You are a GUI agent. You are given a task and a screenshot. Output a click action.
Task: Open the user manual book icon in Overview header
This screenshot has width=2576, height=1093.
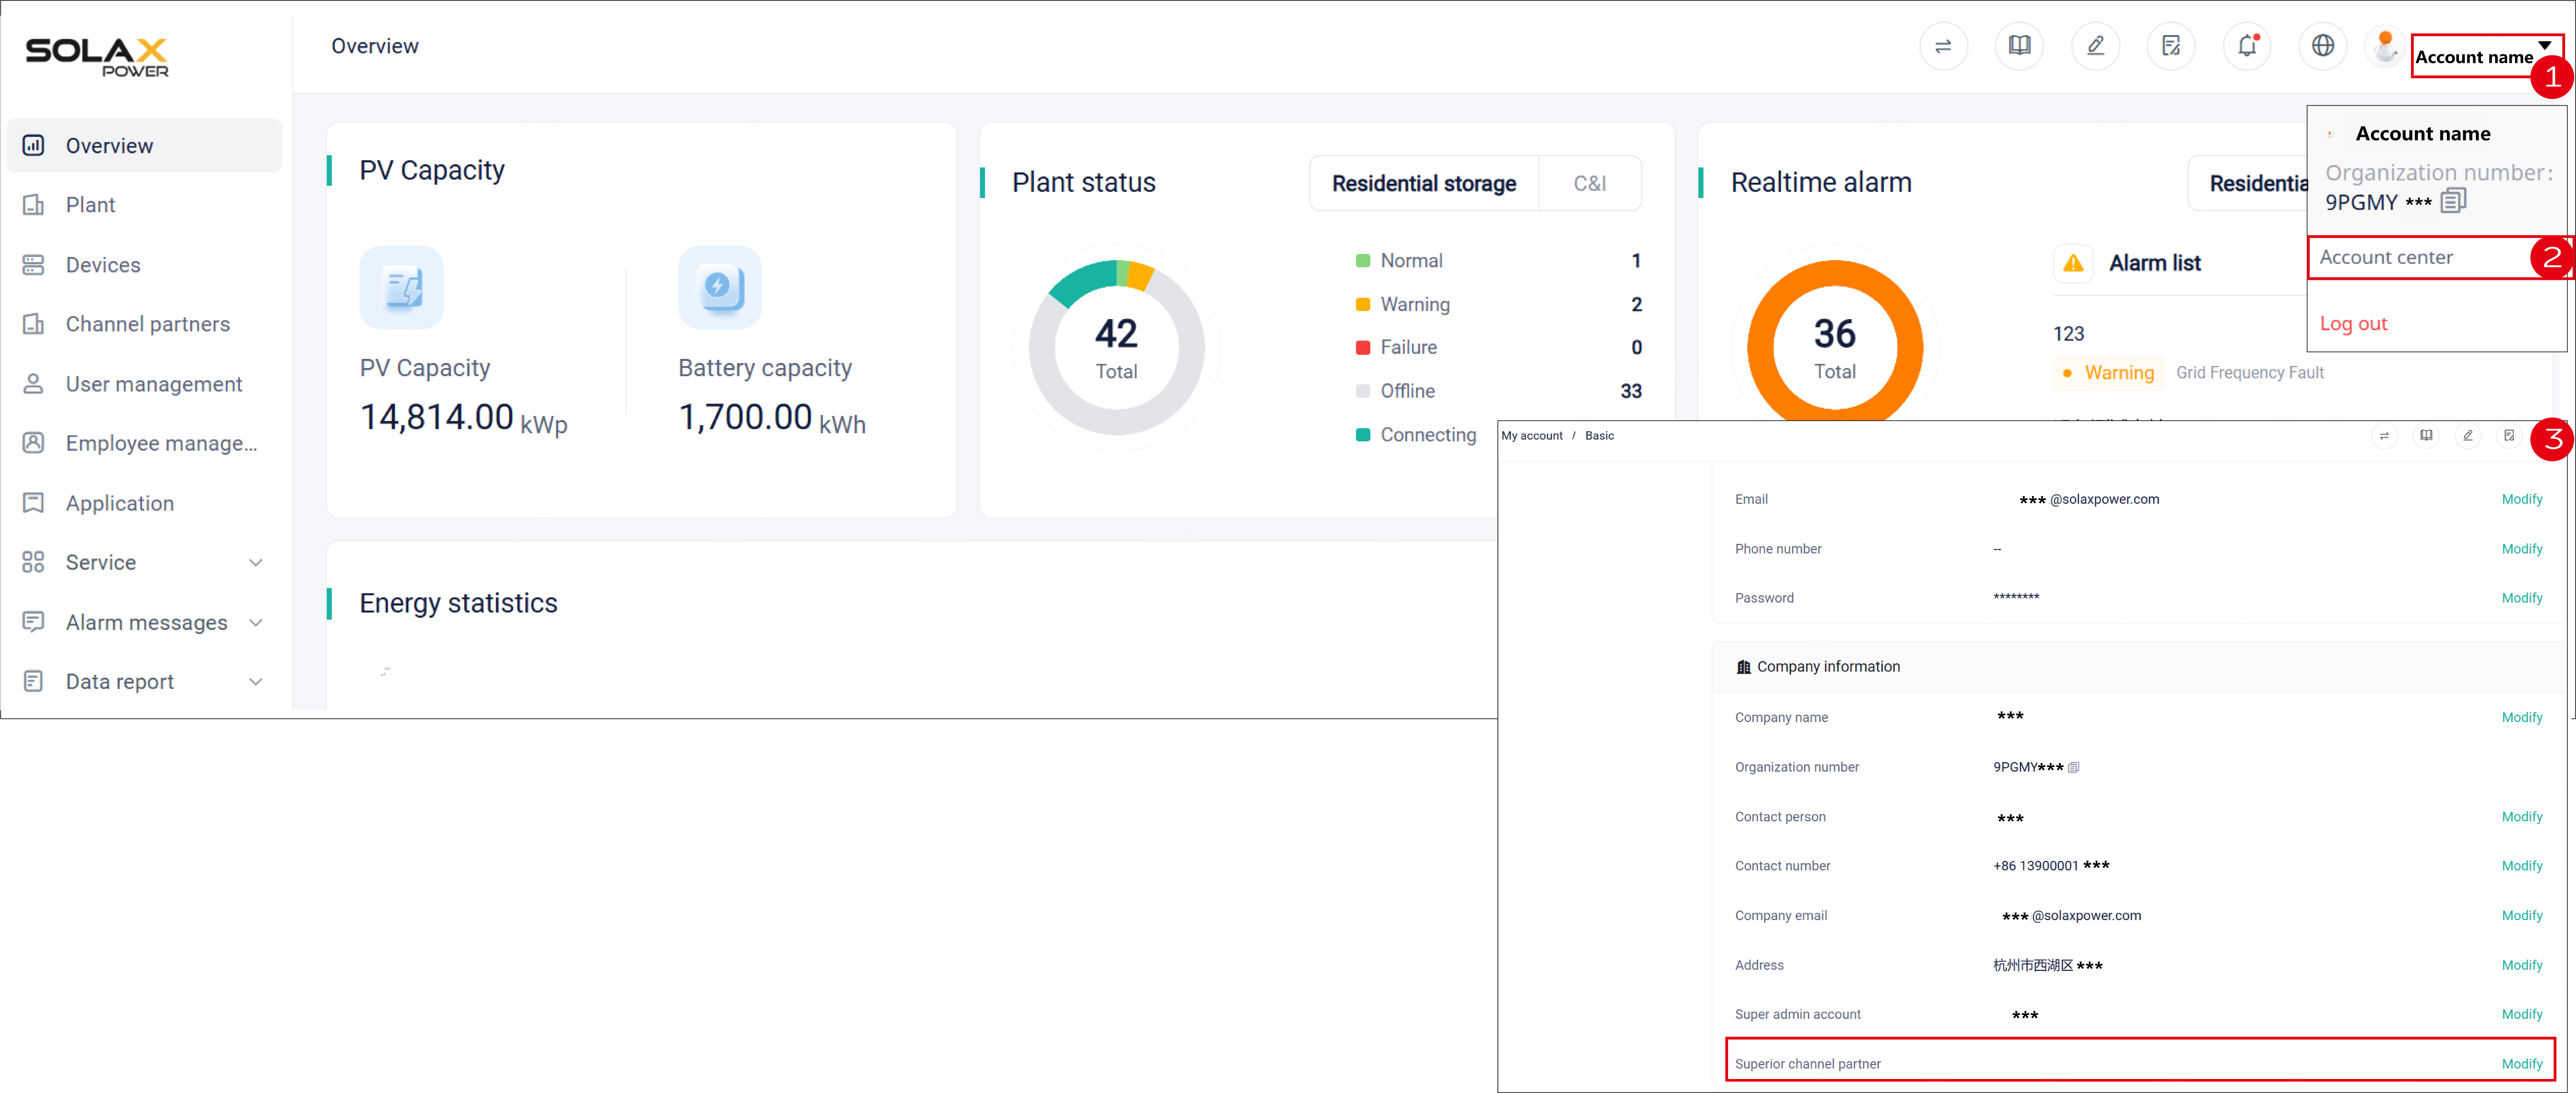click(2019, 46)
